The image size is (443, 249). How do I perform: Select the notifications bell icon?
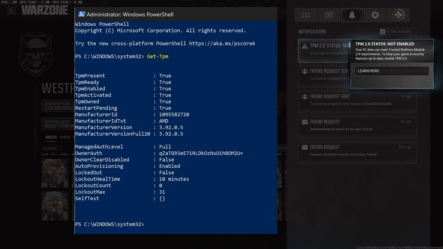point(352,15)
